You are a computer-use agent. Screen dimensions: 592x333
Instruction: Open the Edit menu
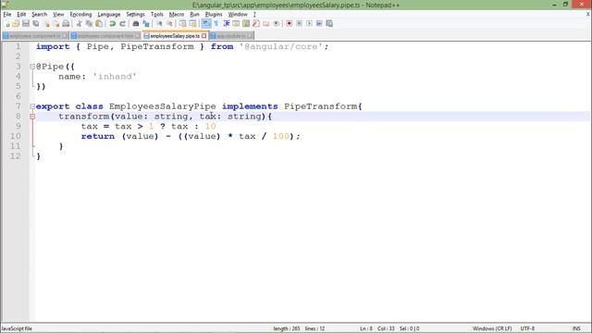pyautogui.click(x=21, y=15)
